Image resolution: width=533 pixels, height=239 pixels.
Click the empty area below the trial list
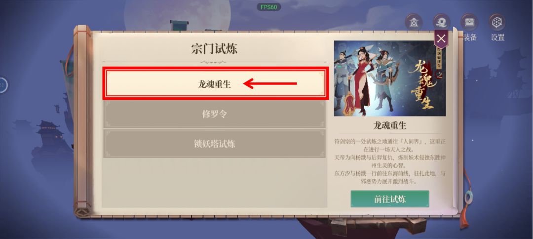(215, 183)
